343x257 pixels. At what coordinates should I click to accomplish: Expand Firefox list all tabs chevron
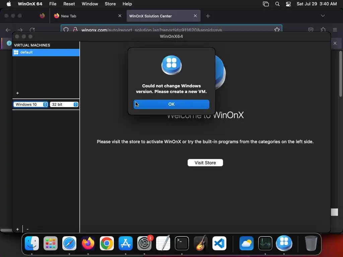click(x=323, y=16)
